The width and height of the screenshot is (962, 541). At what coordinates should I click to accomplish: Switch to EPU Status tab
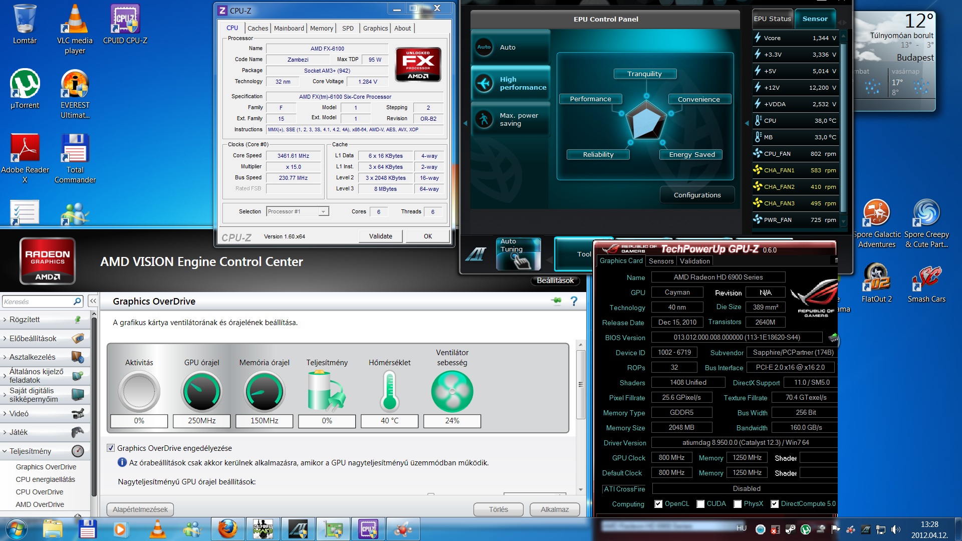coord(772,19)
